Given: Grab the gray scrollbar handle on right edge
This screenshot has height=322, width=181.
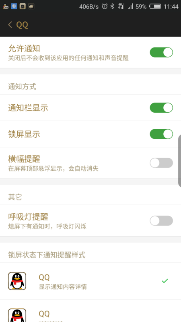Looking at the screenshot, I should 179,161.
